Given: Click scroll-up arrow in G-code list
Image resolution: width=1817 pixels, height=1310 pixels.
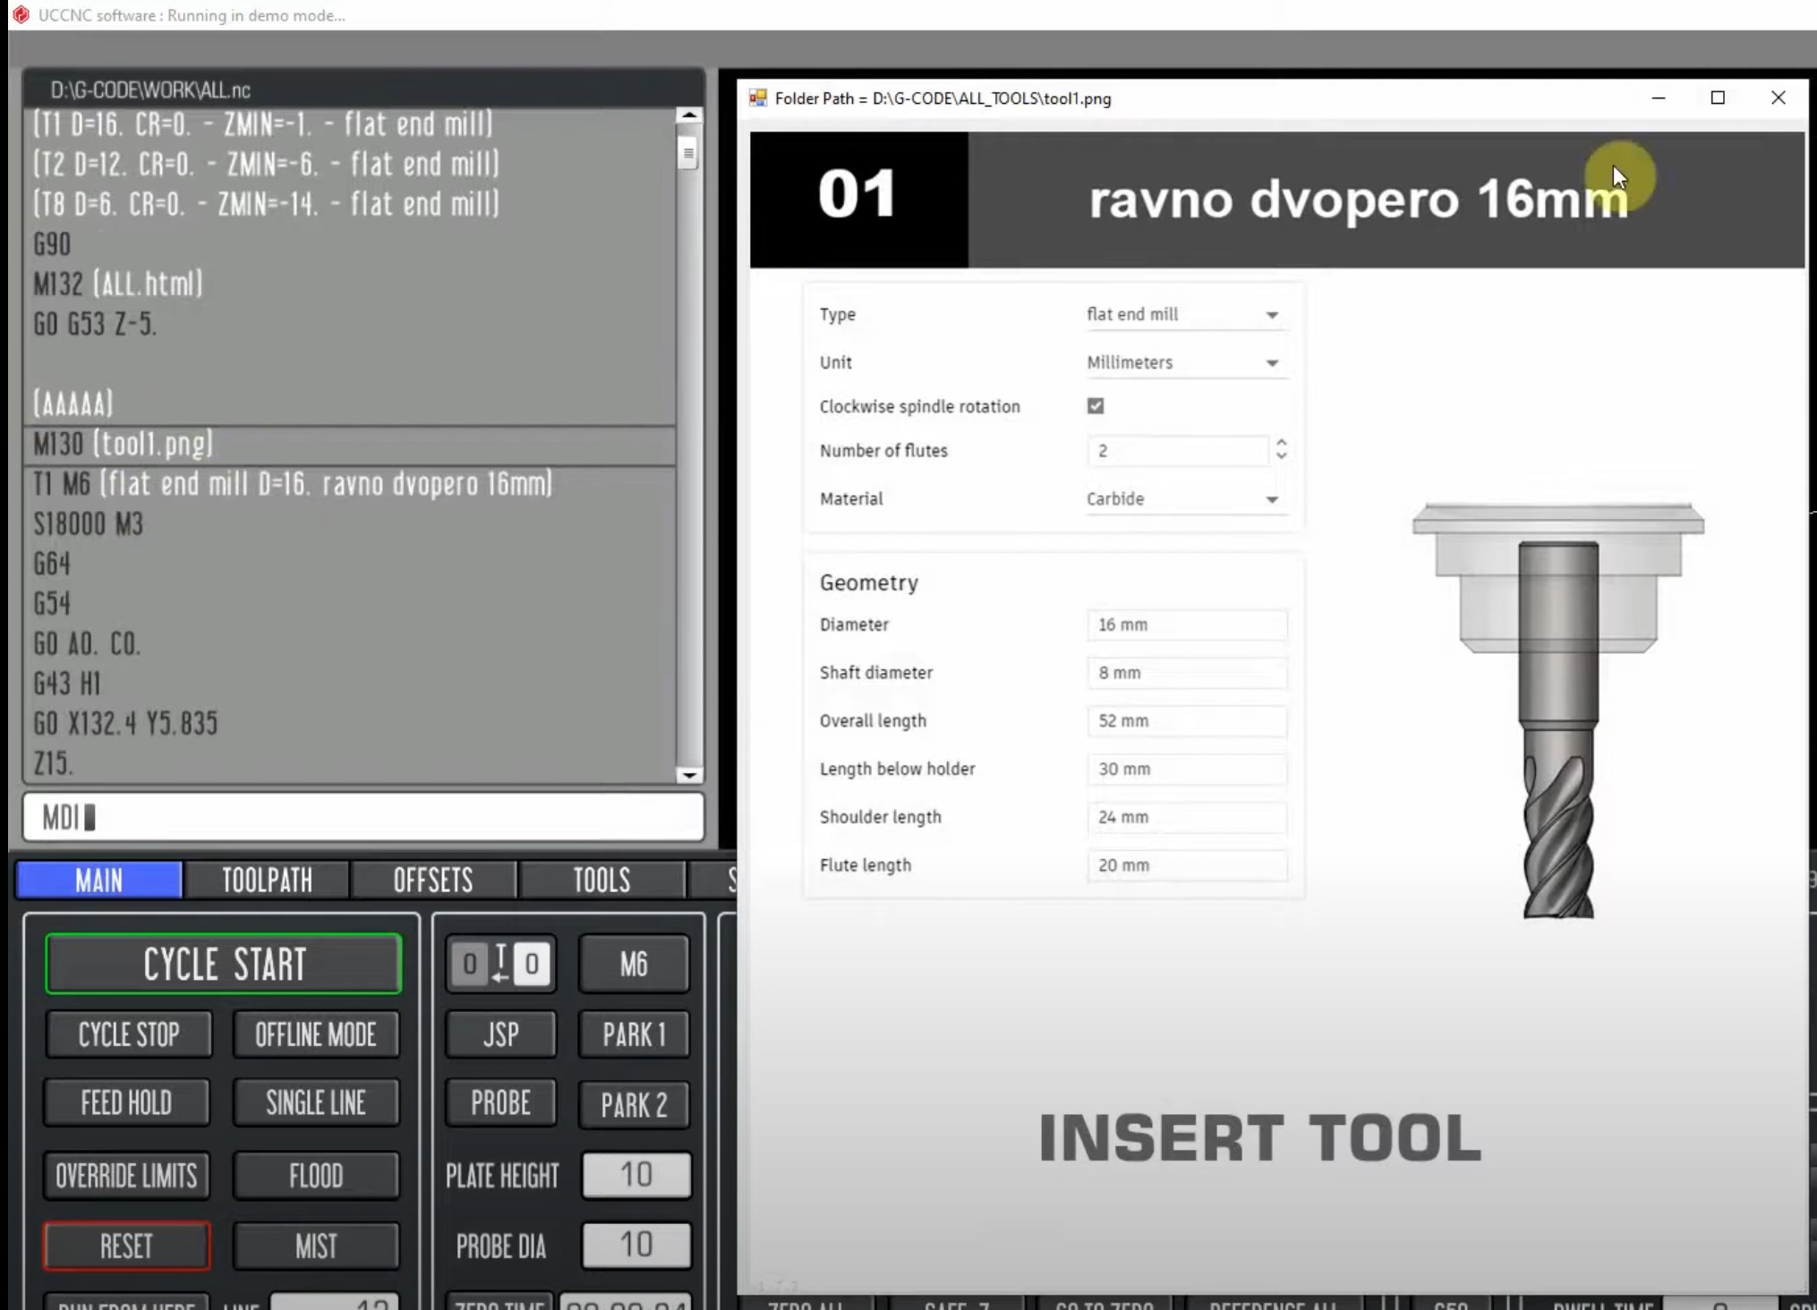Looking at the screenshot, I should tap(688, 115).
